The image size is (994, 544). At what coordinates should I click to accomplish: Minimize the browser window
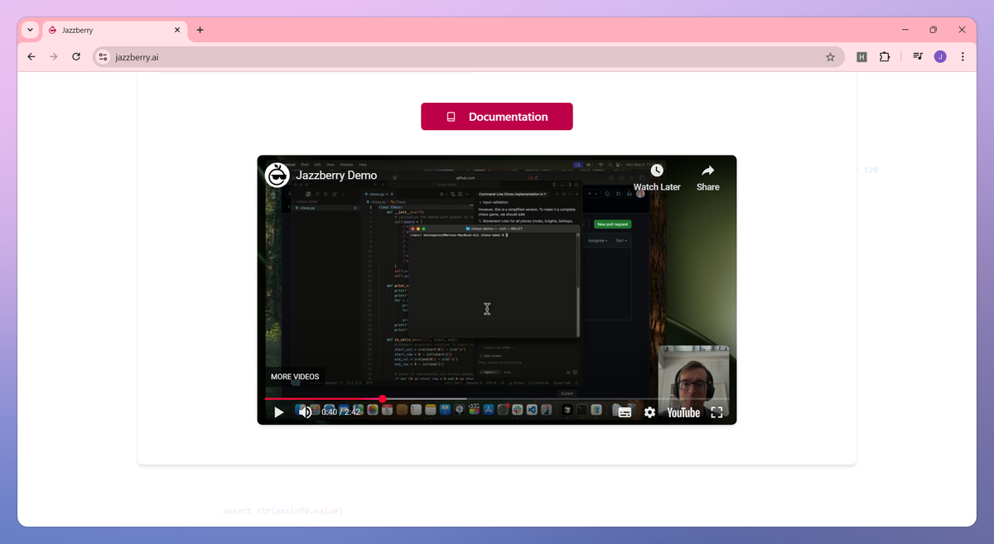pyautogui.click(x=904, y=30)
